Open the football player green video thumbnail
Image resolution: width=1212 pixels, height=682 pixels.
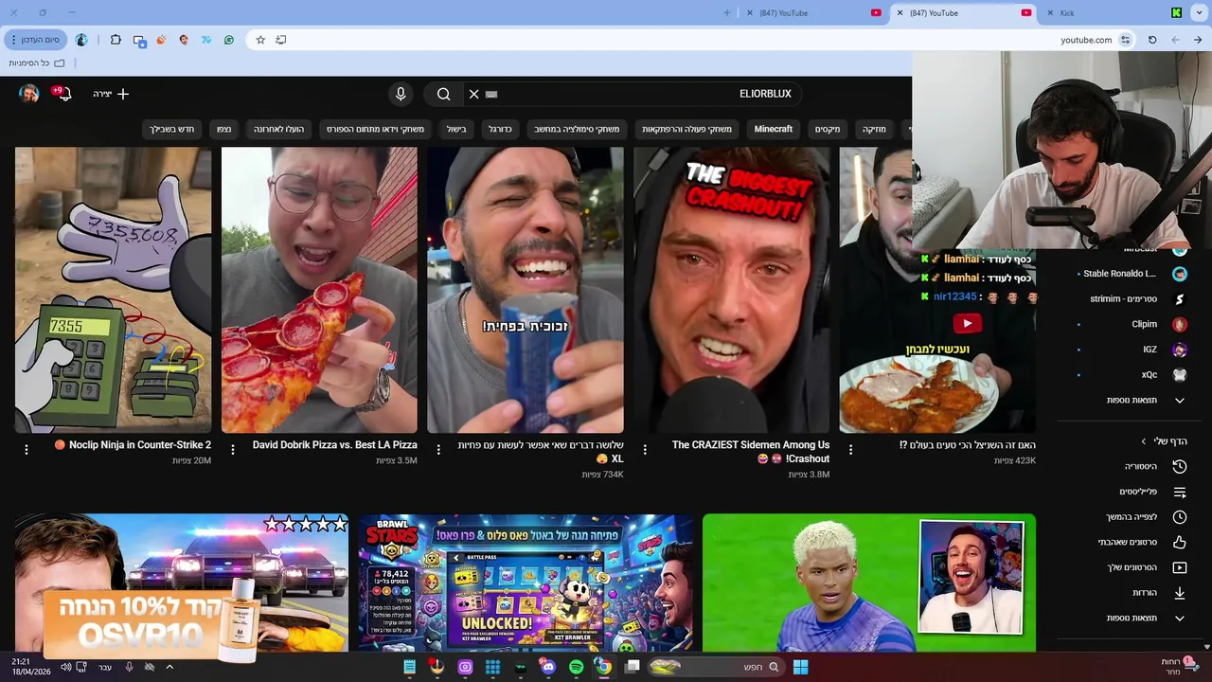pyautogui.click(x=869, y=583)
